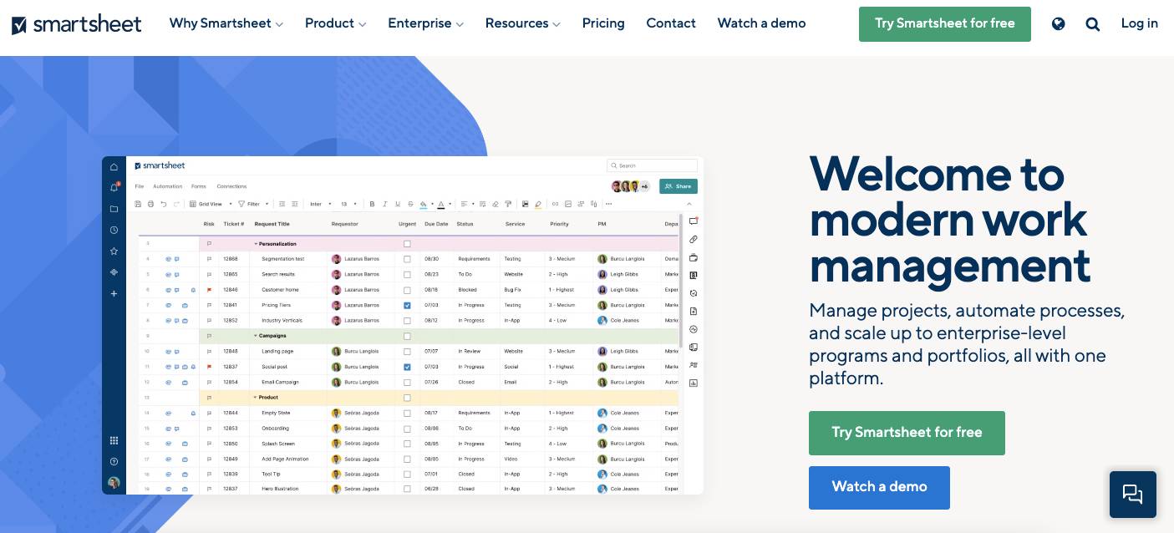Open the Filter dropdown in toolbar
The height and width of the screenshot is (533, 1174).
(253, 204)
